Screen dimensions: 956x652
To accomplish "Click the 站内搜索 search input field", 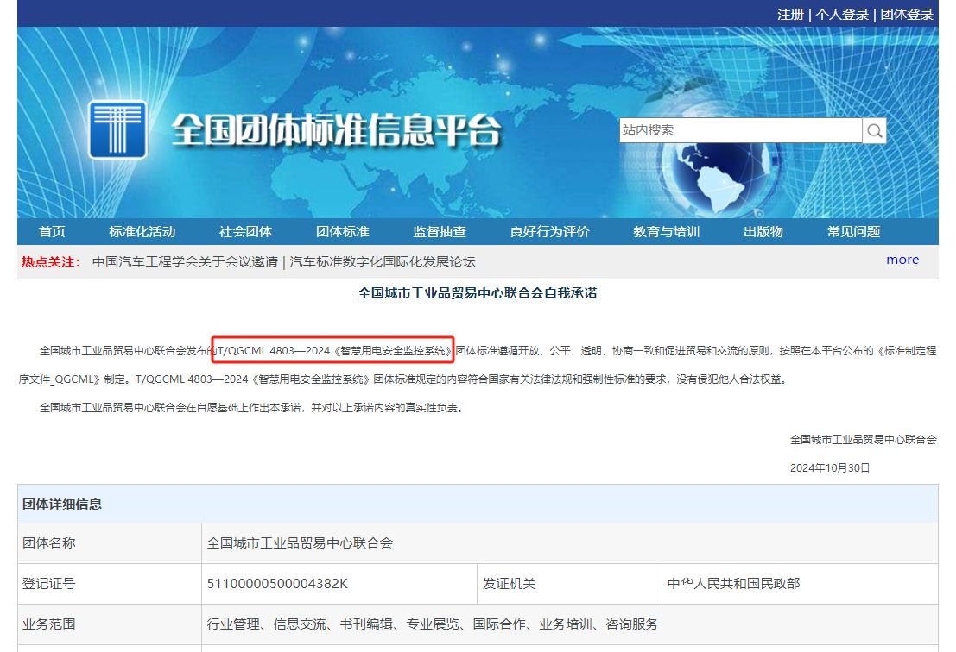I will pos(740,130).
